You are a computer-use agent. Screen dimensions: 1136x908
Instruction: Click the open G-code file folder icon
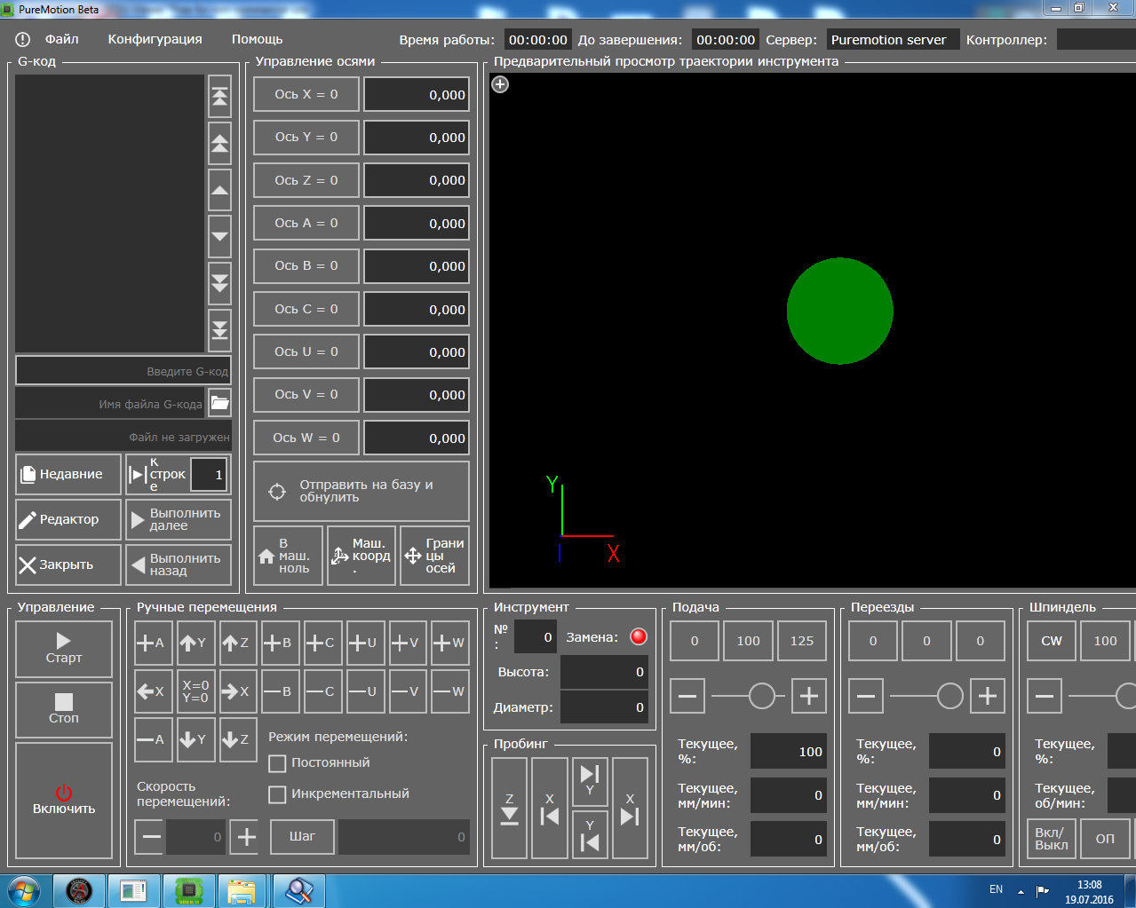click(219, 403)
